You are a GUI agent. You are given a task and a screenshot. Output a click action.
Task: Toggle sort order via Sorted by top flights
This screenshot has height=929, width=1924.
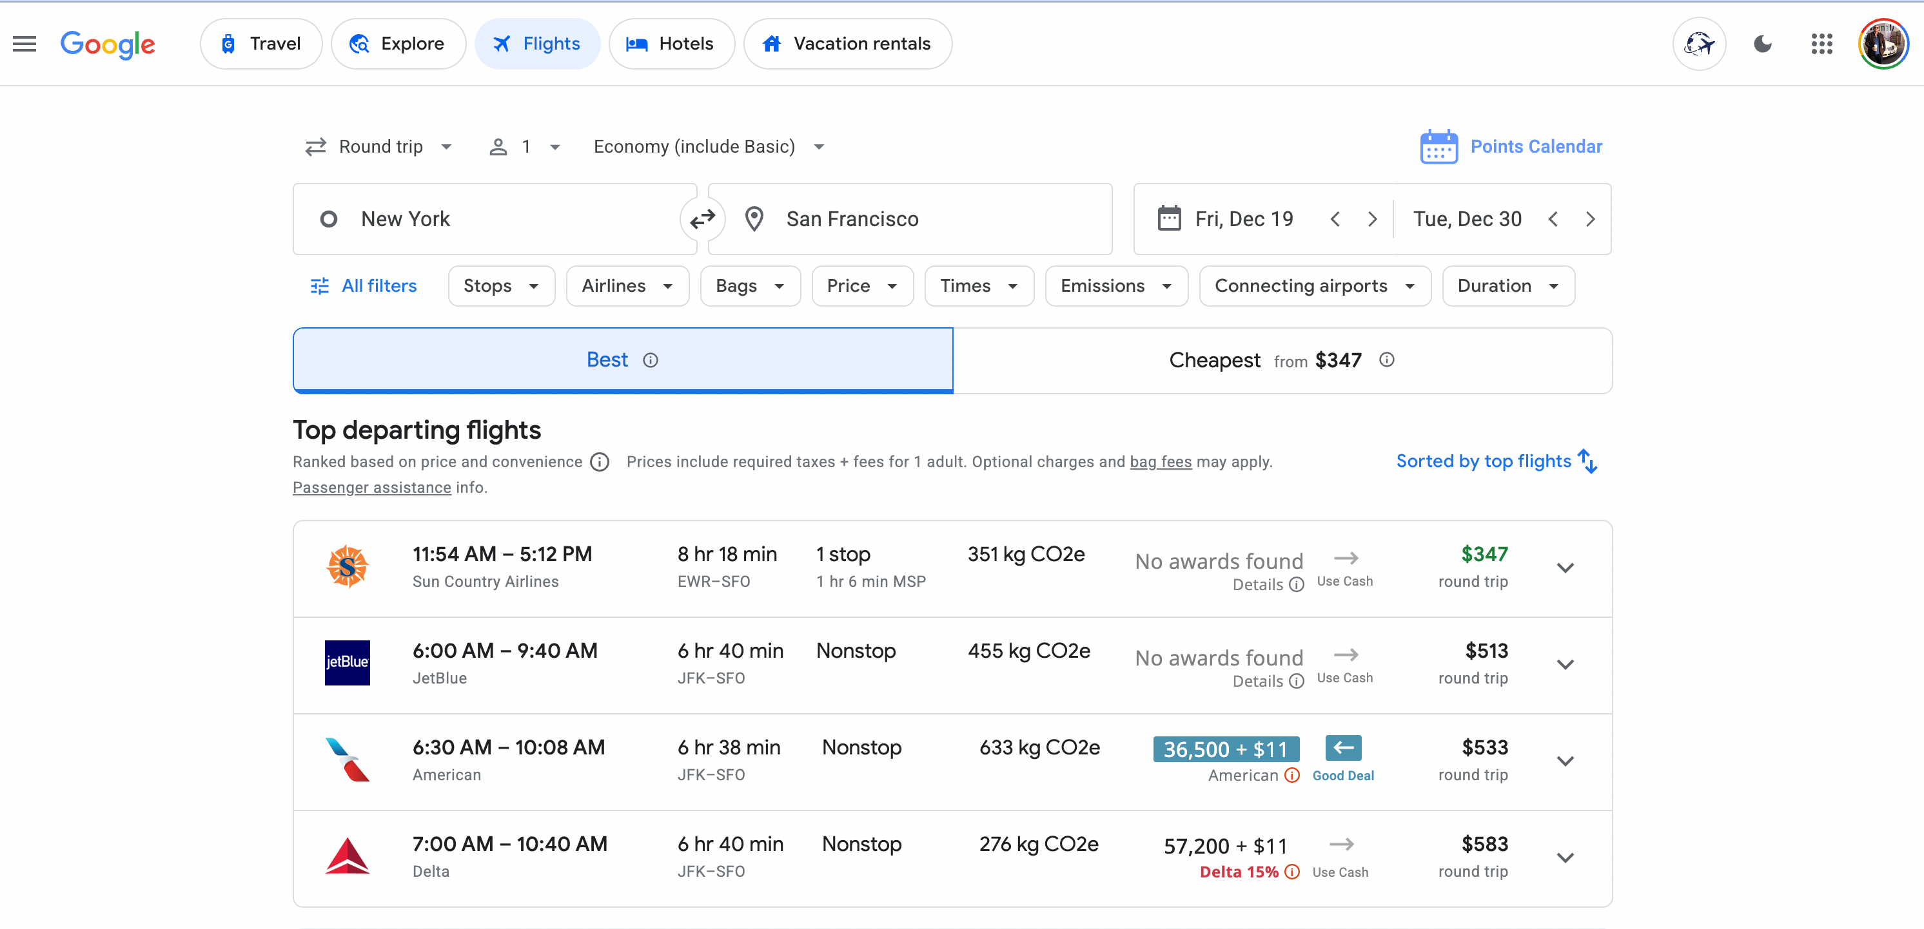coord(1497,462)
